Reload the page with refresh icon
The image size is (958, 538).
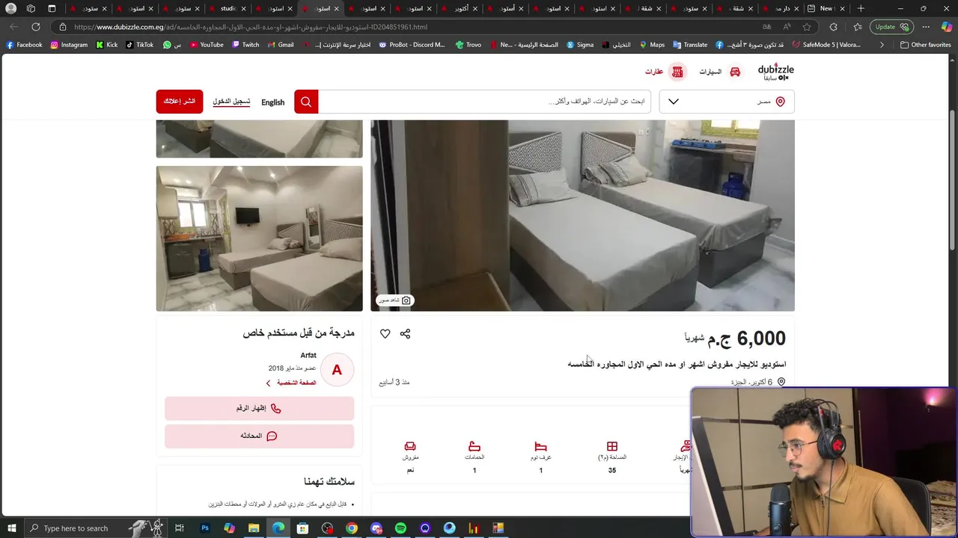tap(35, 27)
